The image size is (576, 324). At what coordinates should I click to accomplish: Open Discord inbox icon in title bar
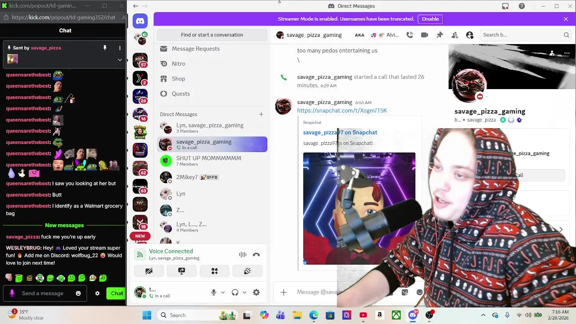pos(505,6)
